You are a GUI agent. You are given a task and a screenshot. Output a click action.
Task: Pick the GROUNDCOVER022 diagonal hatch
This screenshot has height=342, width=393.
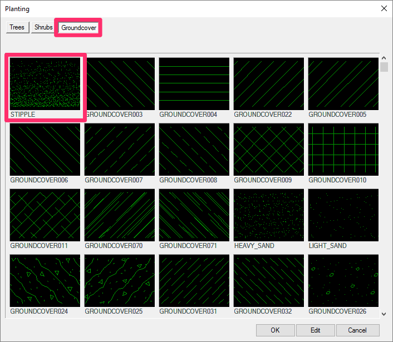[269, 84]
